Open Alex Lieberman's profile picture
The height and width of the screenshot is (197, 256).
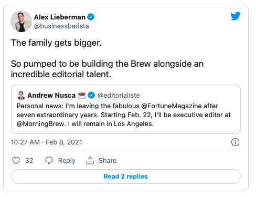point(21,21)
